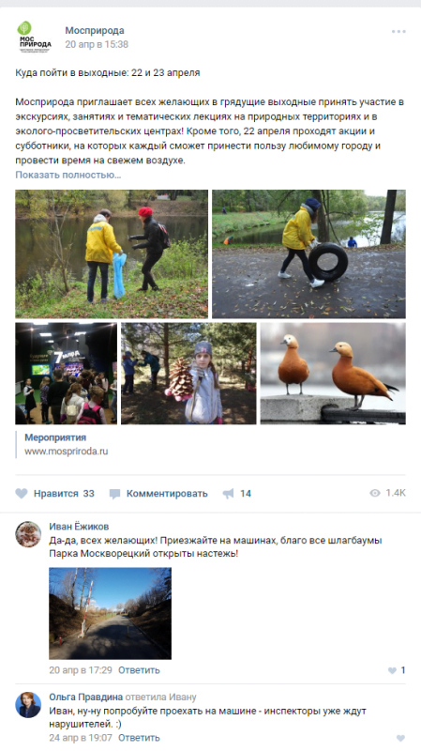Open the barrier photo in Иван's comment

(110, 614)
